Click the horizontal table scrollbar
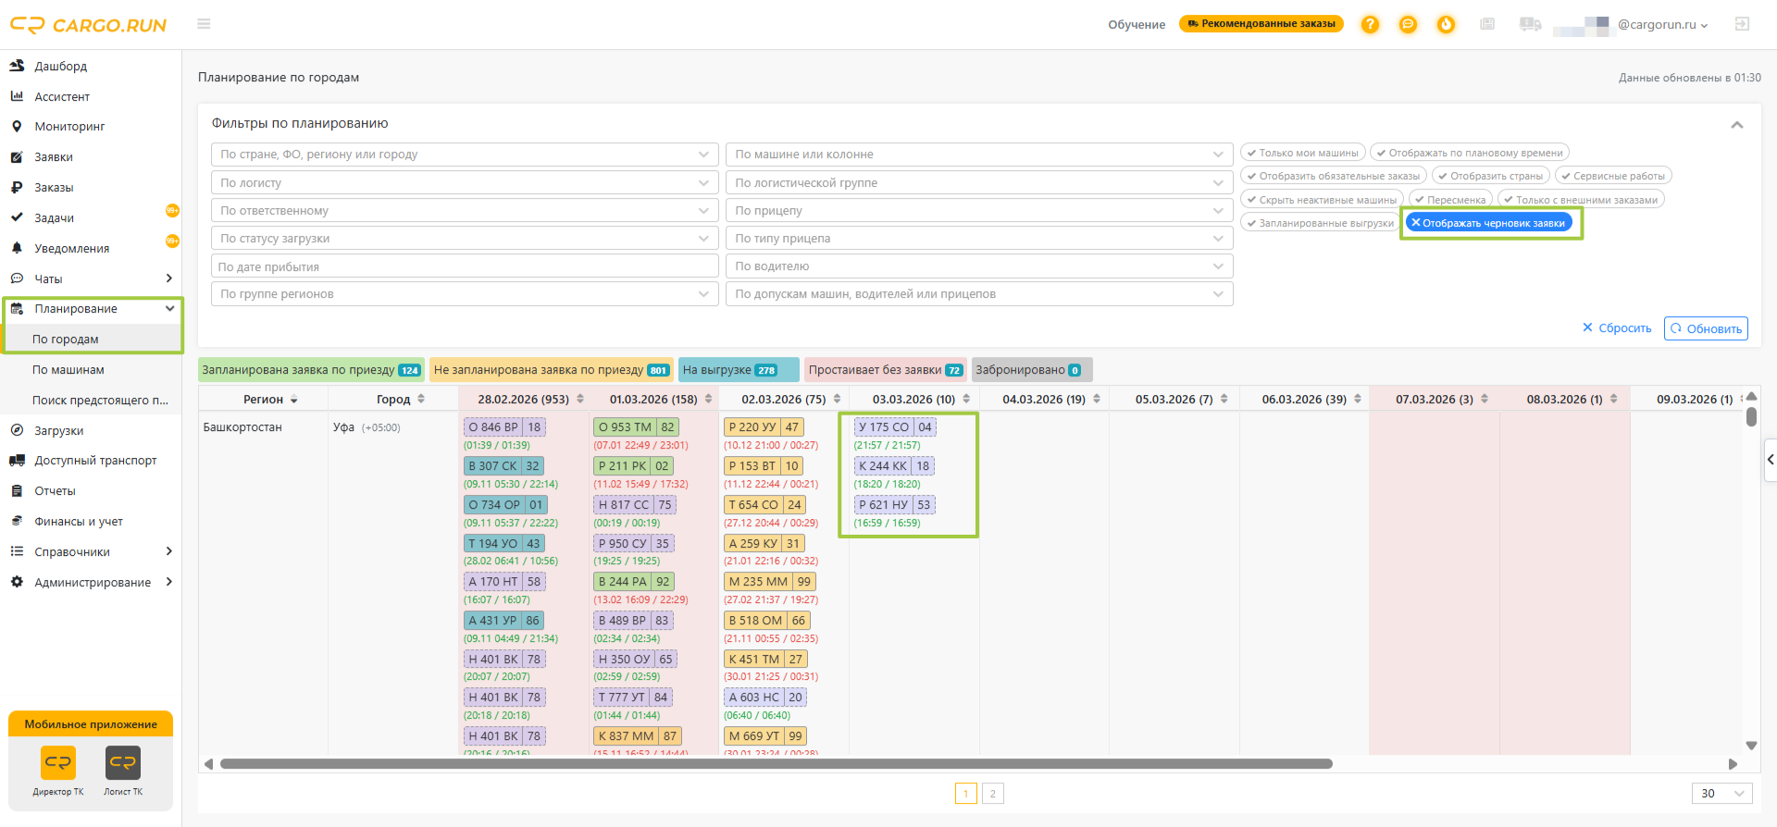The width and height of the screenshot is (1777, 827). 777,764
